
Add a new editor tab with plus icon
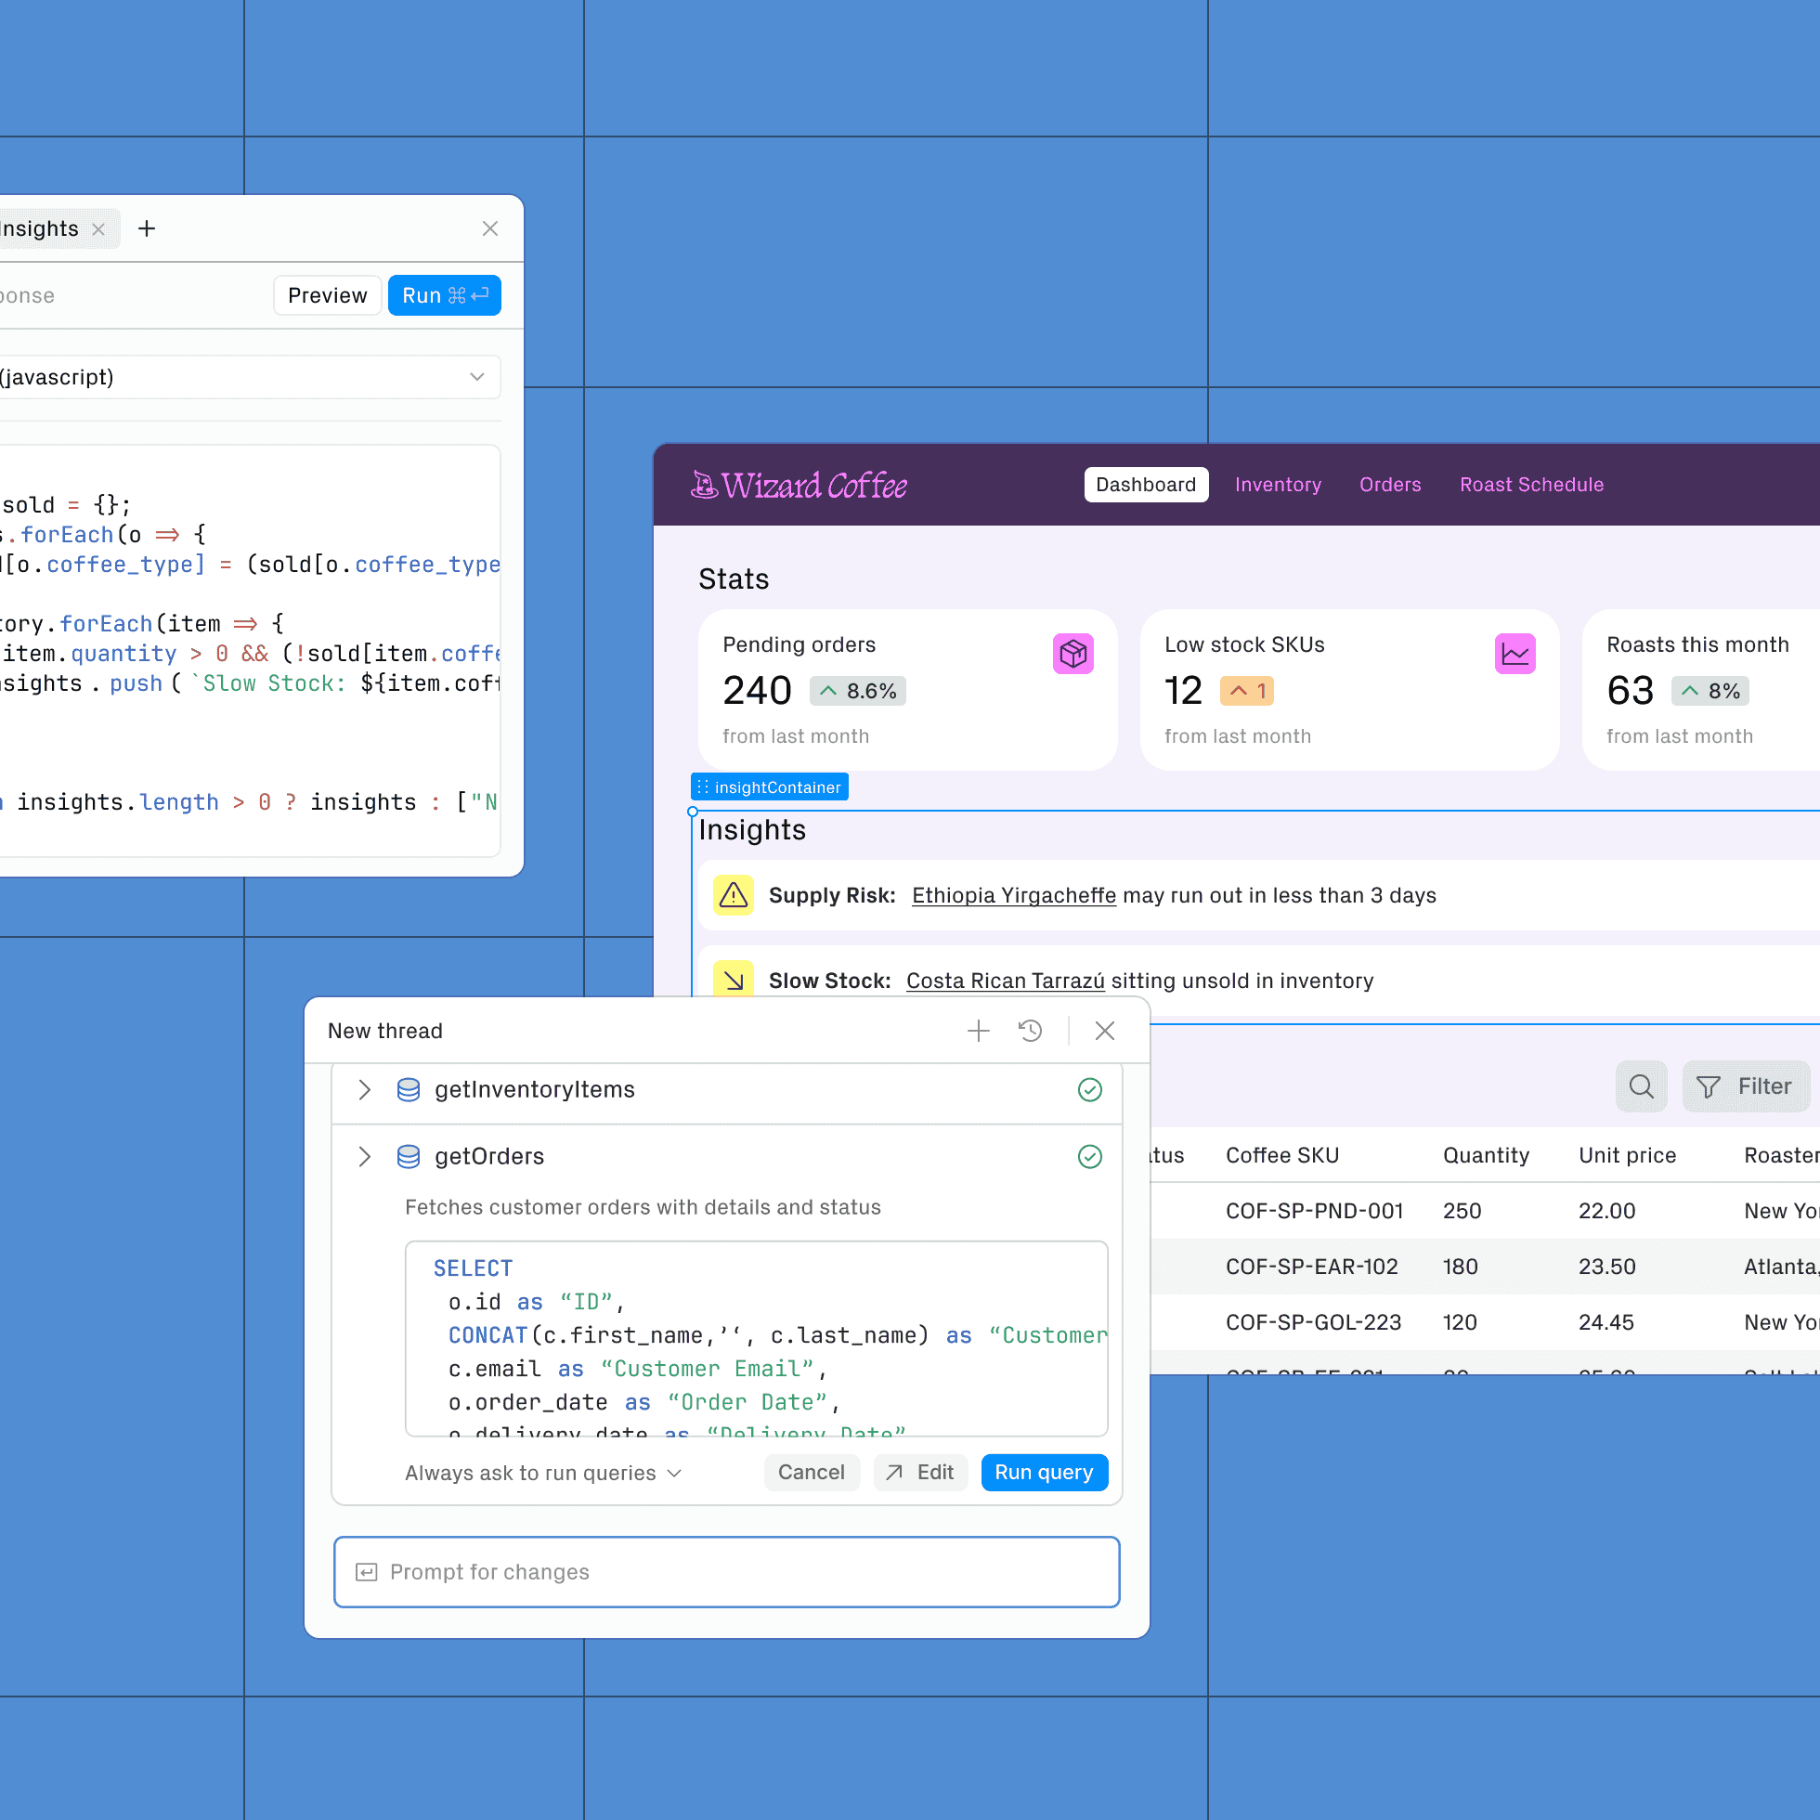tap(147, 228)
